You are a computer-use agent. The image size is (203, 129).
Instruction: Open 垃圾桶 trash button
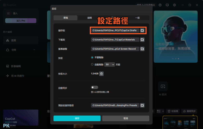pyautogui.click(x=173, y=111)
